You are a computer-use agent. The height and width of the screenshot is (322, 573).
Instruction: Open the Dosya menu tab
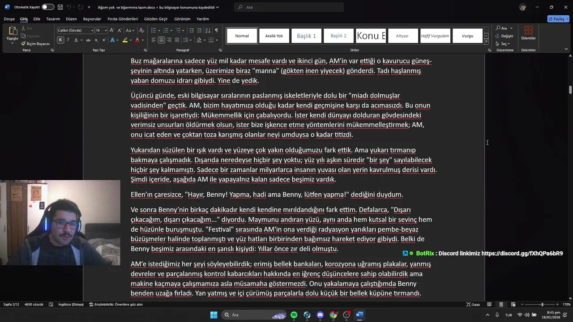[9, 19]
